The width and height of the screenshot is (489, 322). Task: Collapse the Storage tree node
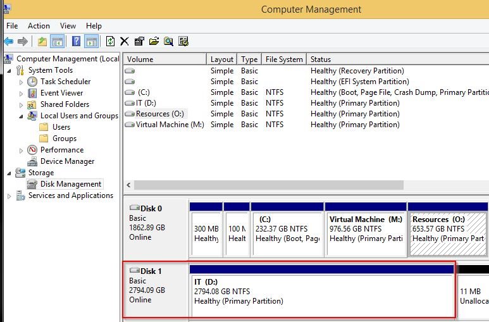point(9,173)
